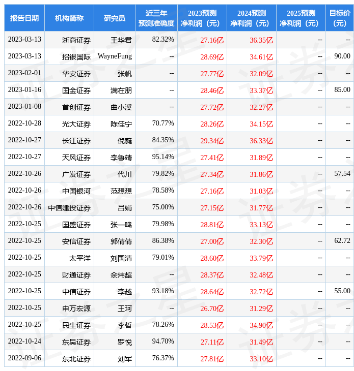Click the 近三年预测准确度 column header
The image size is (354, 371).
[156, 18]
